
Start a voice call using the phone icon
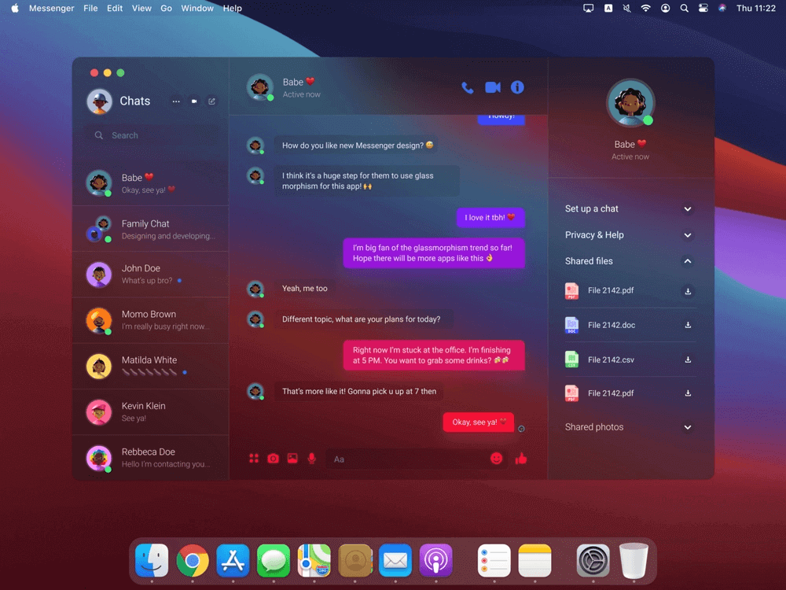pos(469,87)
